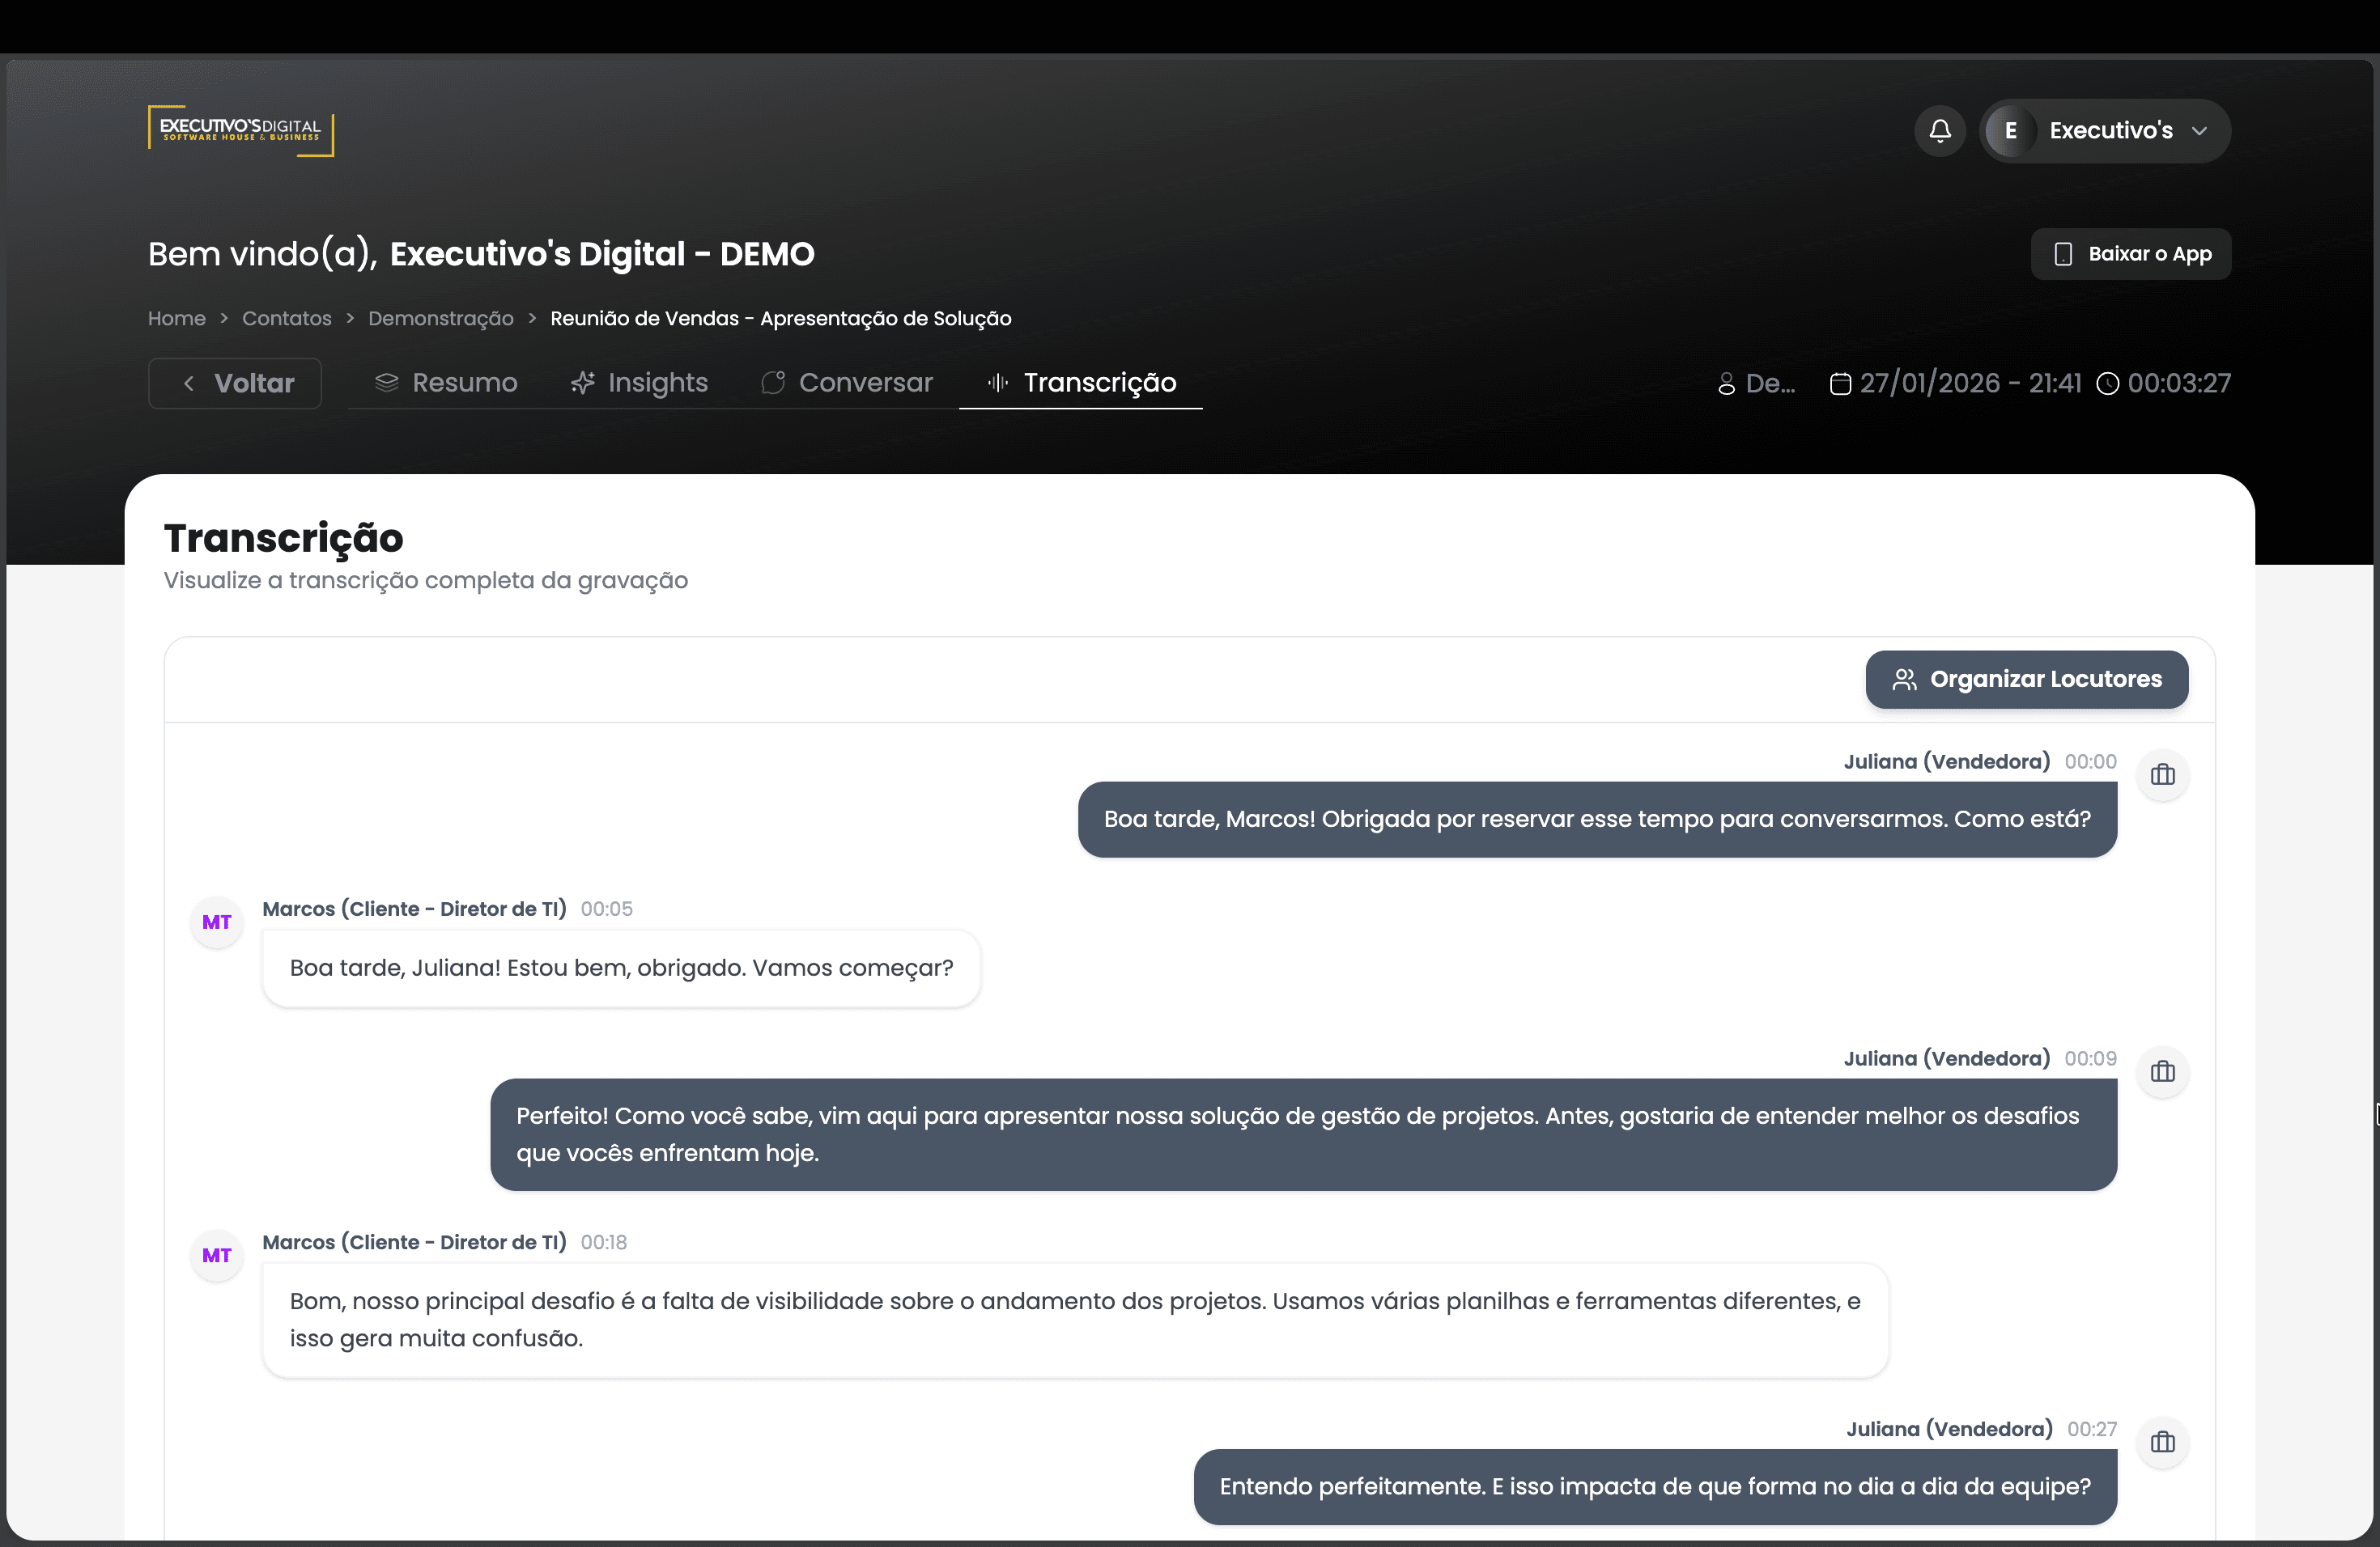
Task: Navigate to the Demonstração breadcrumb link
Action: tap(440, 319)
